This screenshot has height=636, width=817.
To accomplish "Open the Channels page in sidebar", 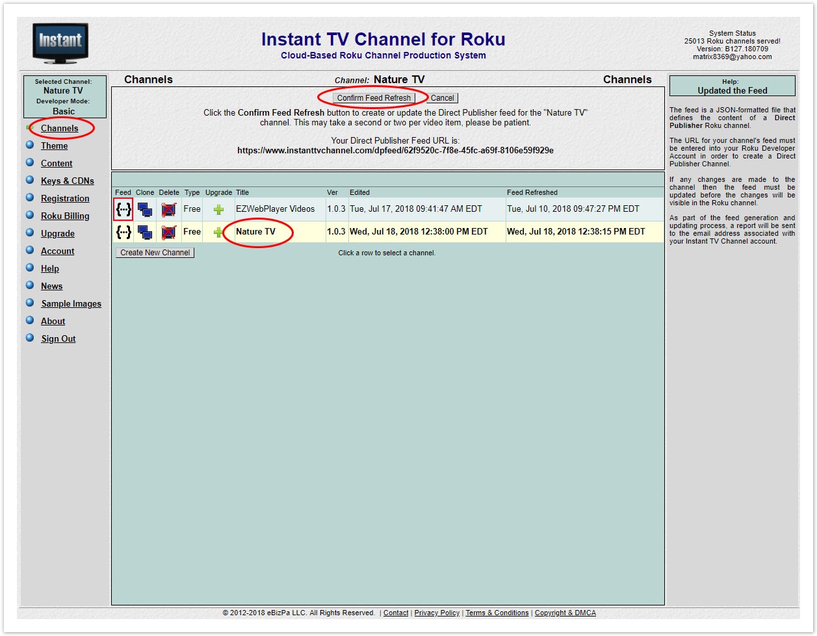I will coord(59,128).
